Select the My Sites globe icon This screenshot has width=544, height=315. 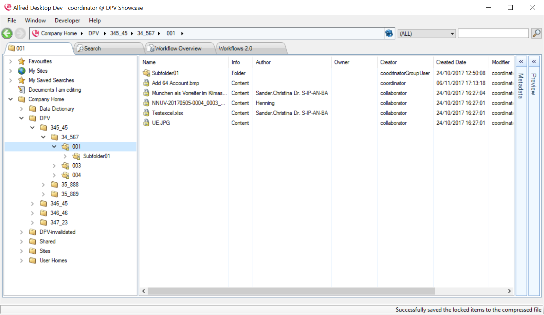21,71
